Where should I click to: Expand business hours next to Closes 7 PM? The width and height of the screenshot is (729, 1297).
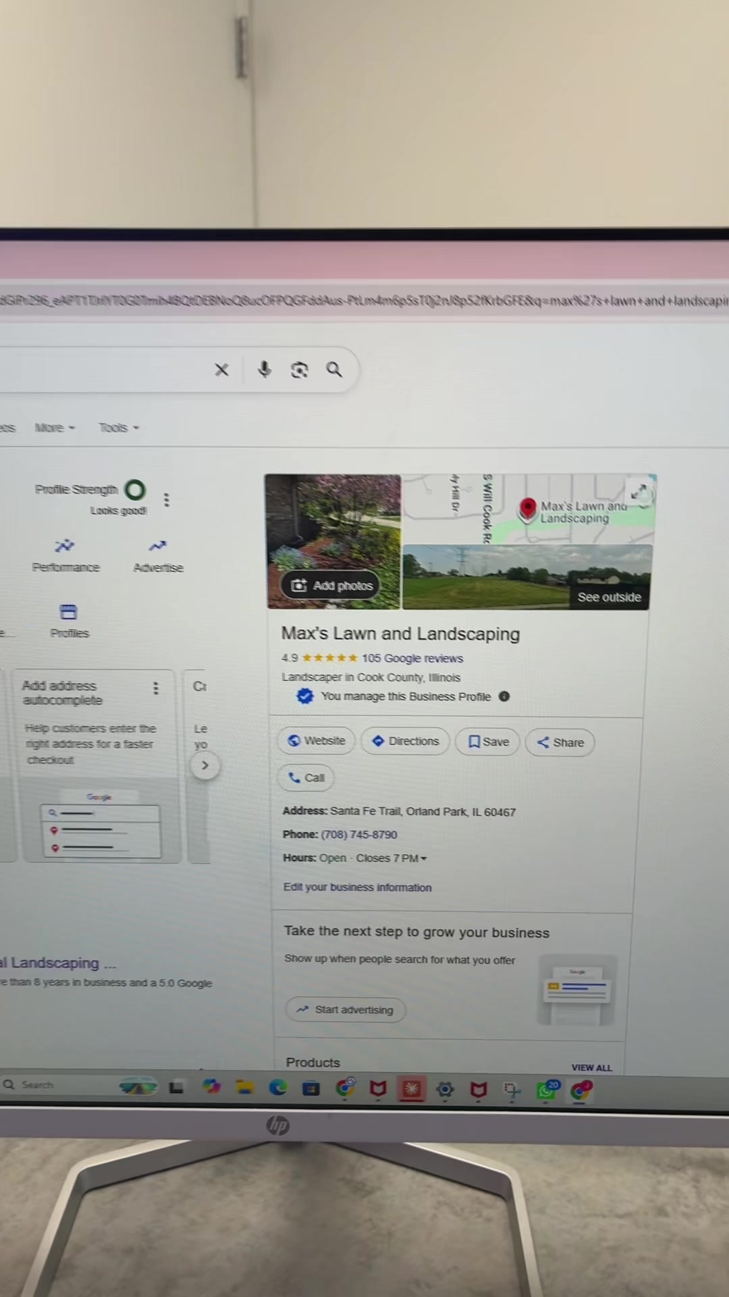pyautogui.click(x=424, y=859)
